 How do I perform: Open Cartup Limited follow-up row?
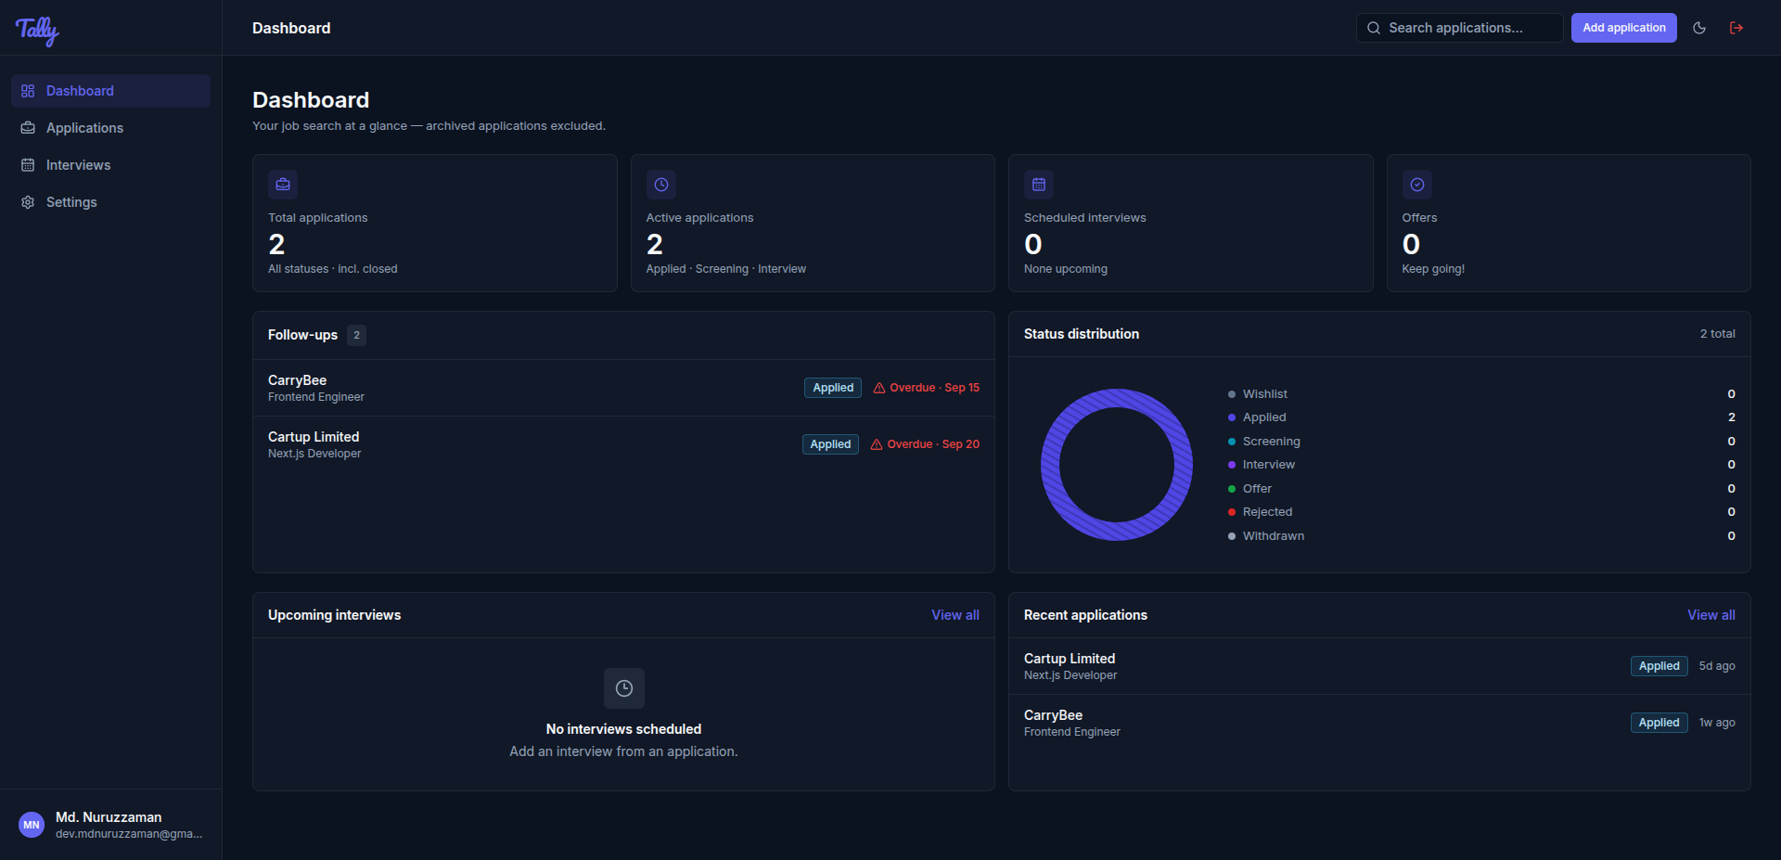[623, 444]
